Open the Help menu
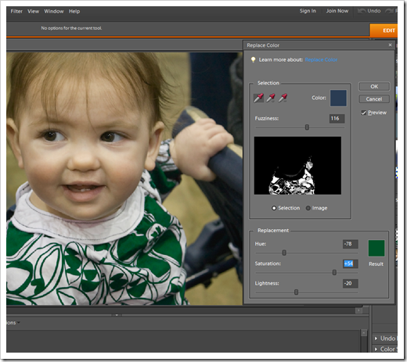This screenshot has height=362, width=407. (x=74, y=11)
